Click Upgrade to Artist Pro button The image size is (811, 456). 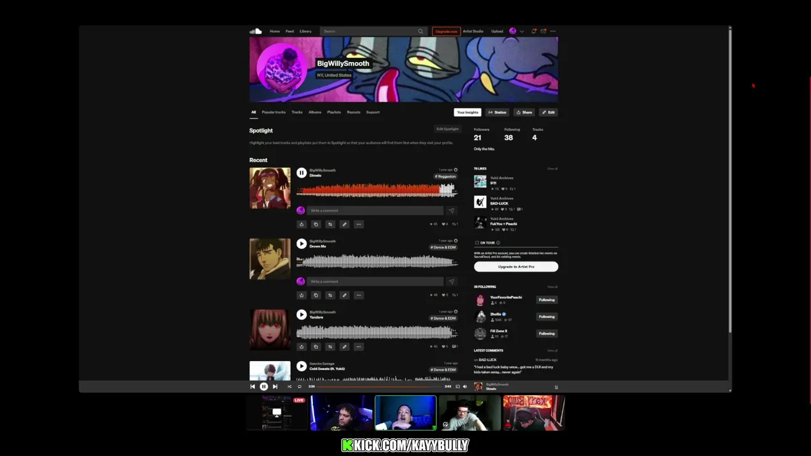pyautogui.click(x=516, y=267)
